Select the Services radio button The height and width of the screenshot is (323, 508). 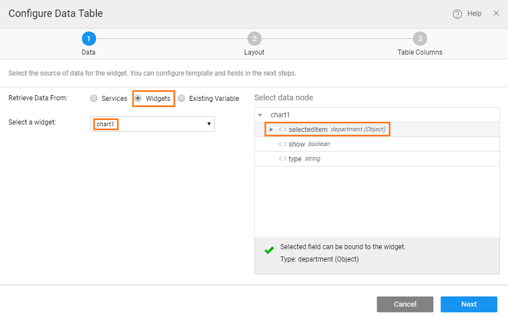[x=94, y=98]
